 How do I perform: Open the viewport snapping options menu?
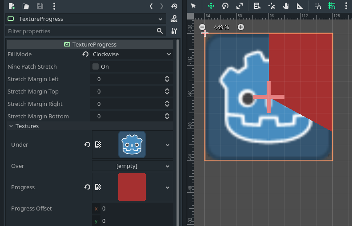[346, 6]
